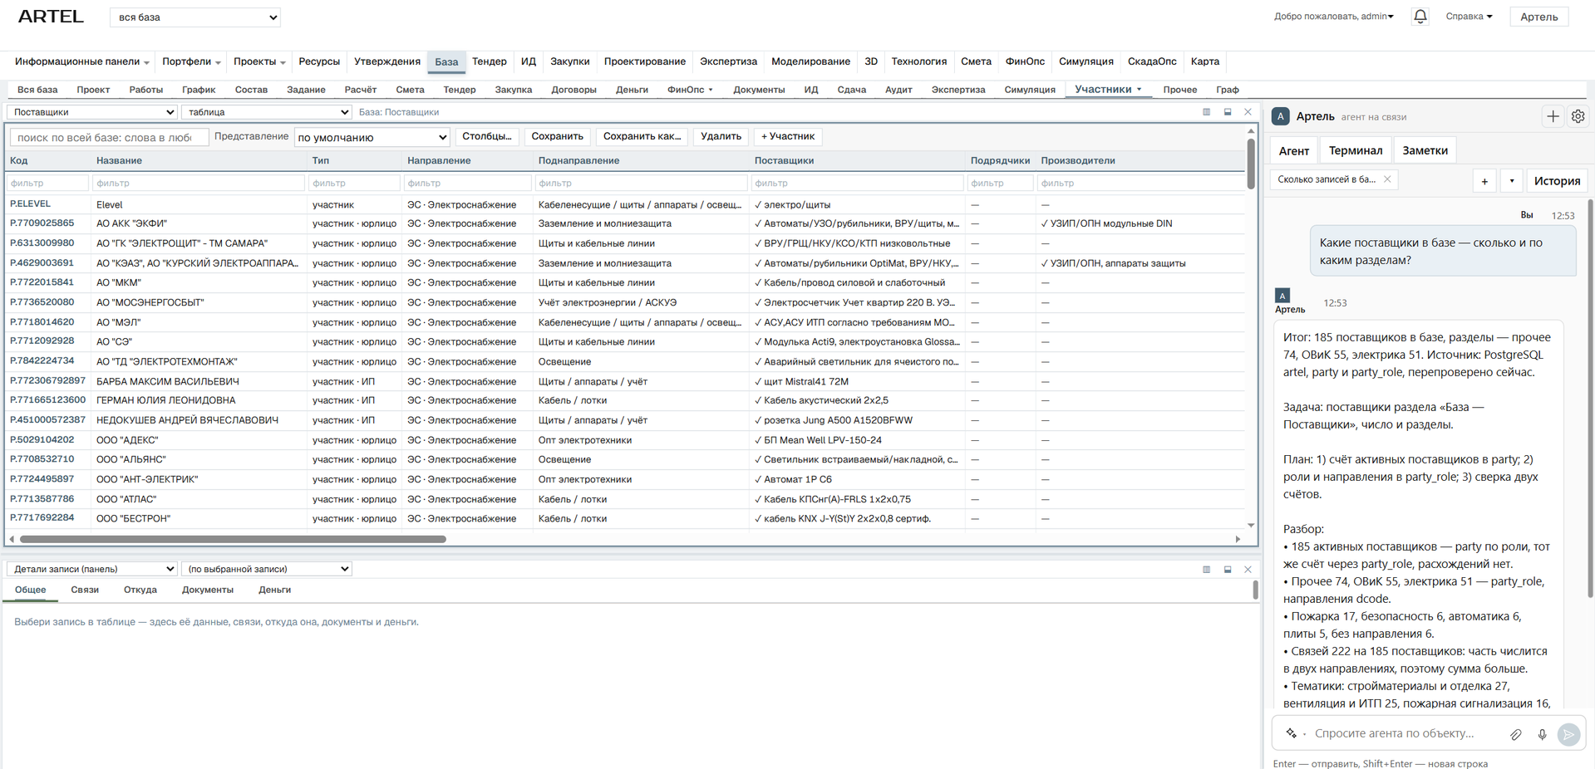This screenshot has width=1595, height=769.
Task: Select the row code P.7709025865
Action: pos(42,223)
